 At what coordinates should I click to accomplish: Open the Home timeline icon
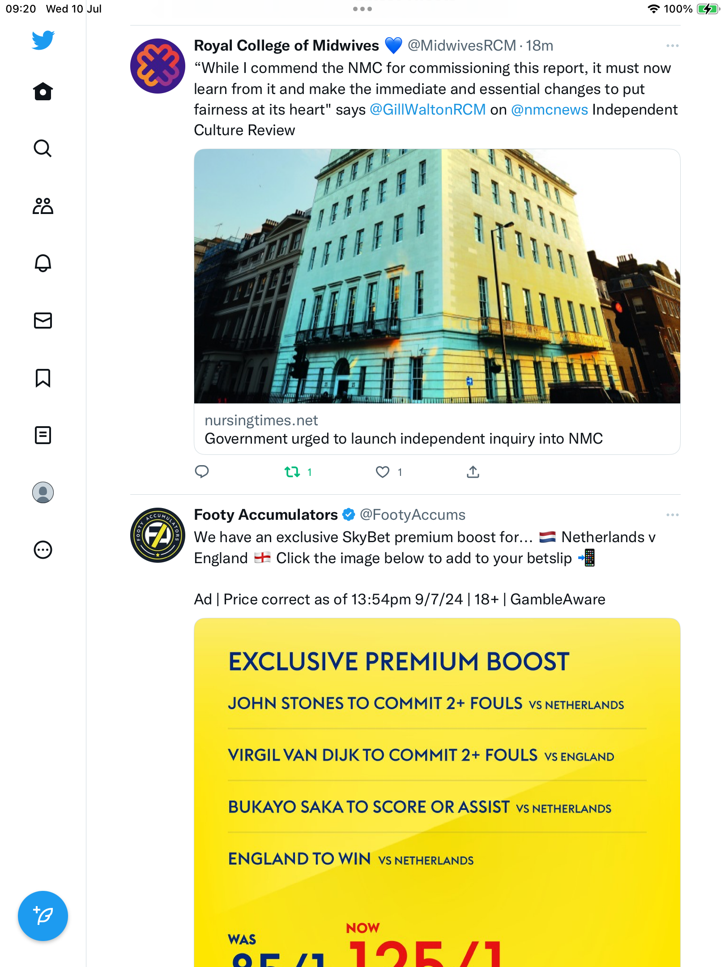point(43,91)
